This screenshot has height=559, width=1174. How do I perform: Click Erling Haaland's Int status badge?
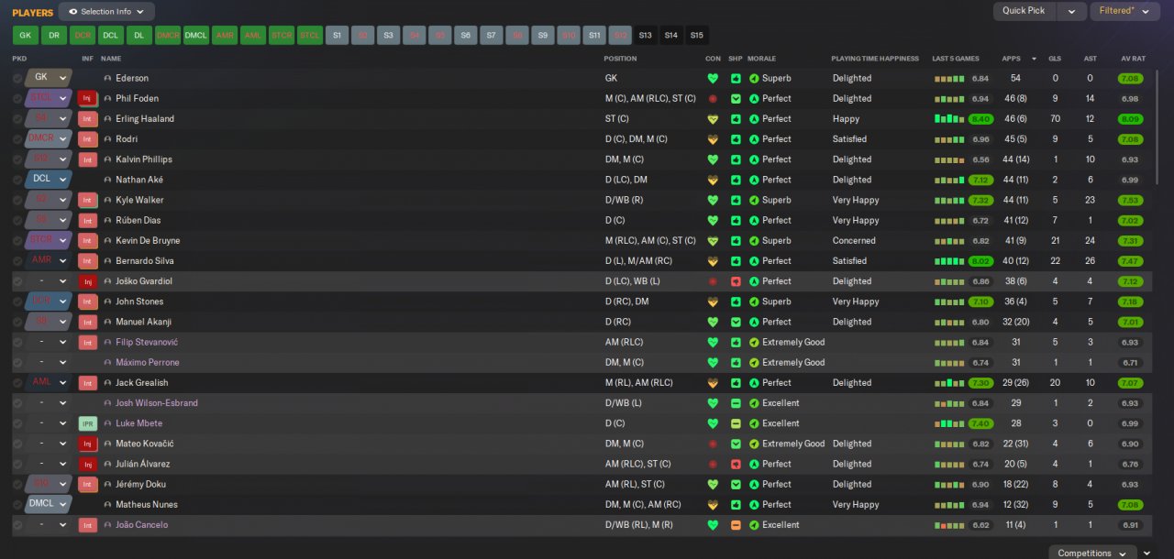click(x=87, y=119)
